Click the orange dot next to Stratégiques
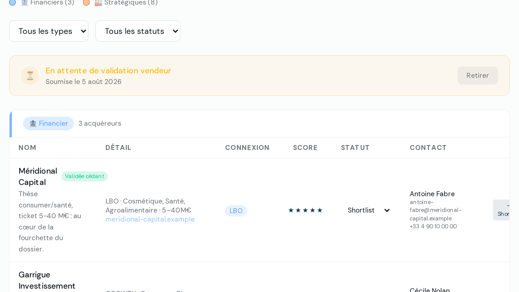The height and width of the screenshot is (292, 519). coord(86,3)
